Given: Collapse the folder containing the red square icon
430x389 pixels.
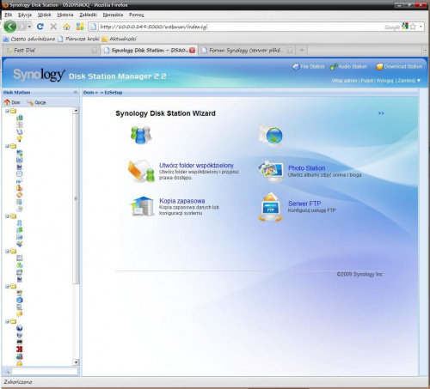Looking at the screenshot, I should click(x=7, y=321).
